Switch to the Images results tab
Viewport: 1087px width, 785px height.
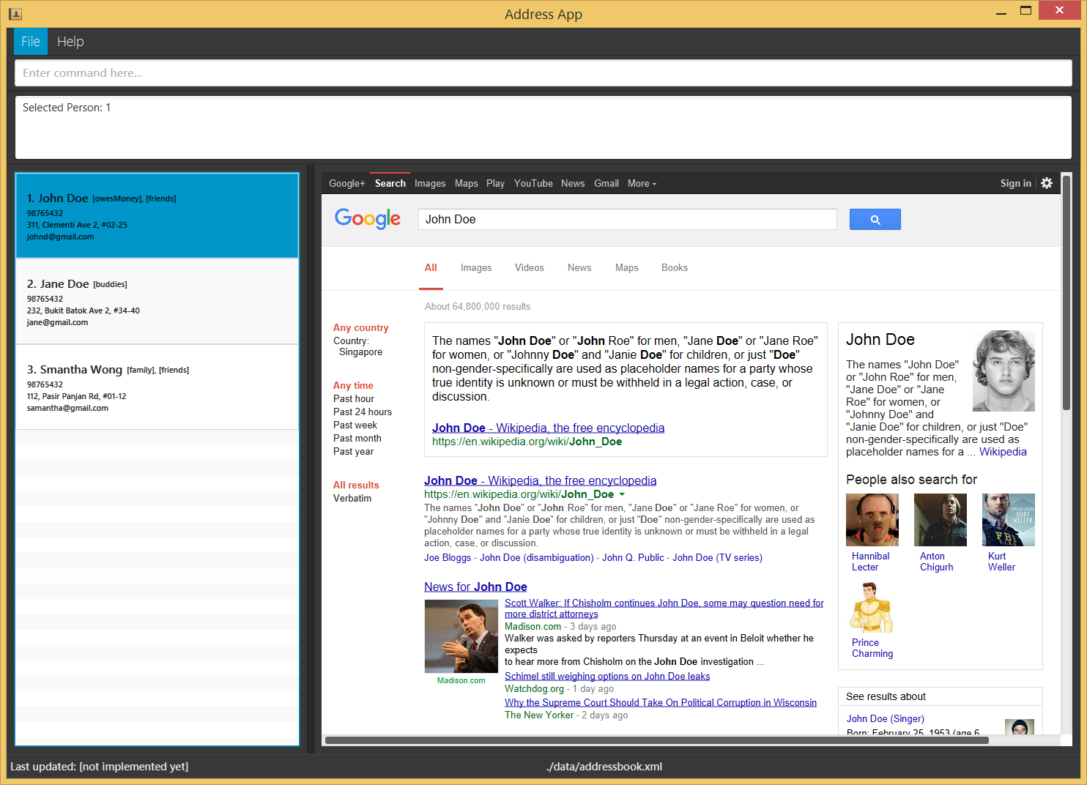[x=476, y=268]
